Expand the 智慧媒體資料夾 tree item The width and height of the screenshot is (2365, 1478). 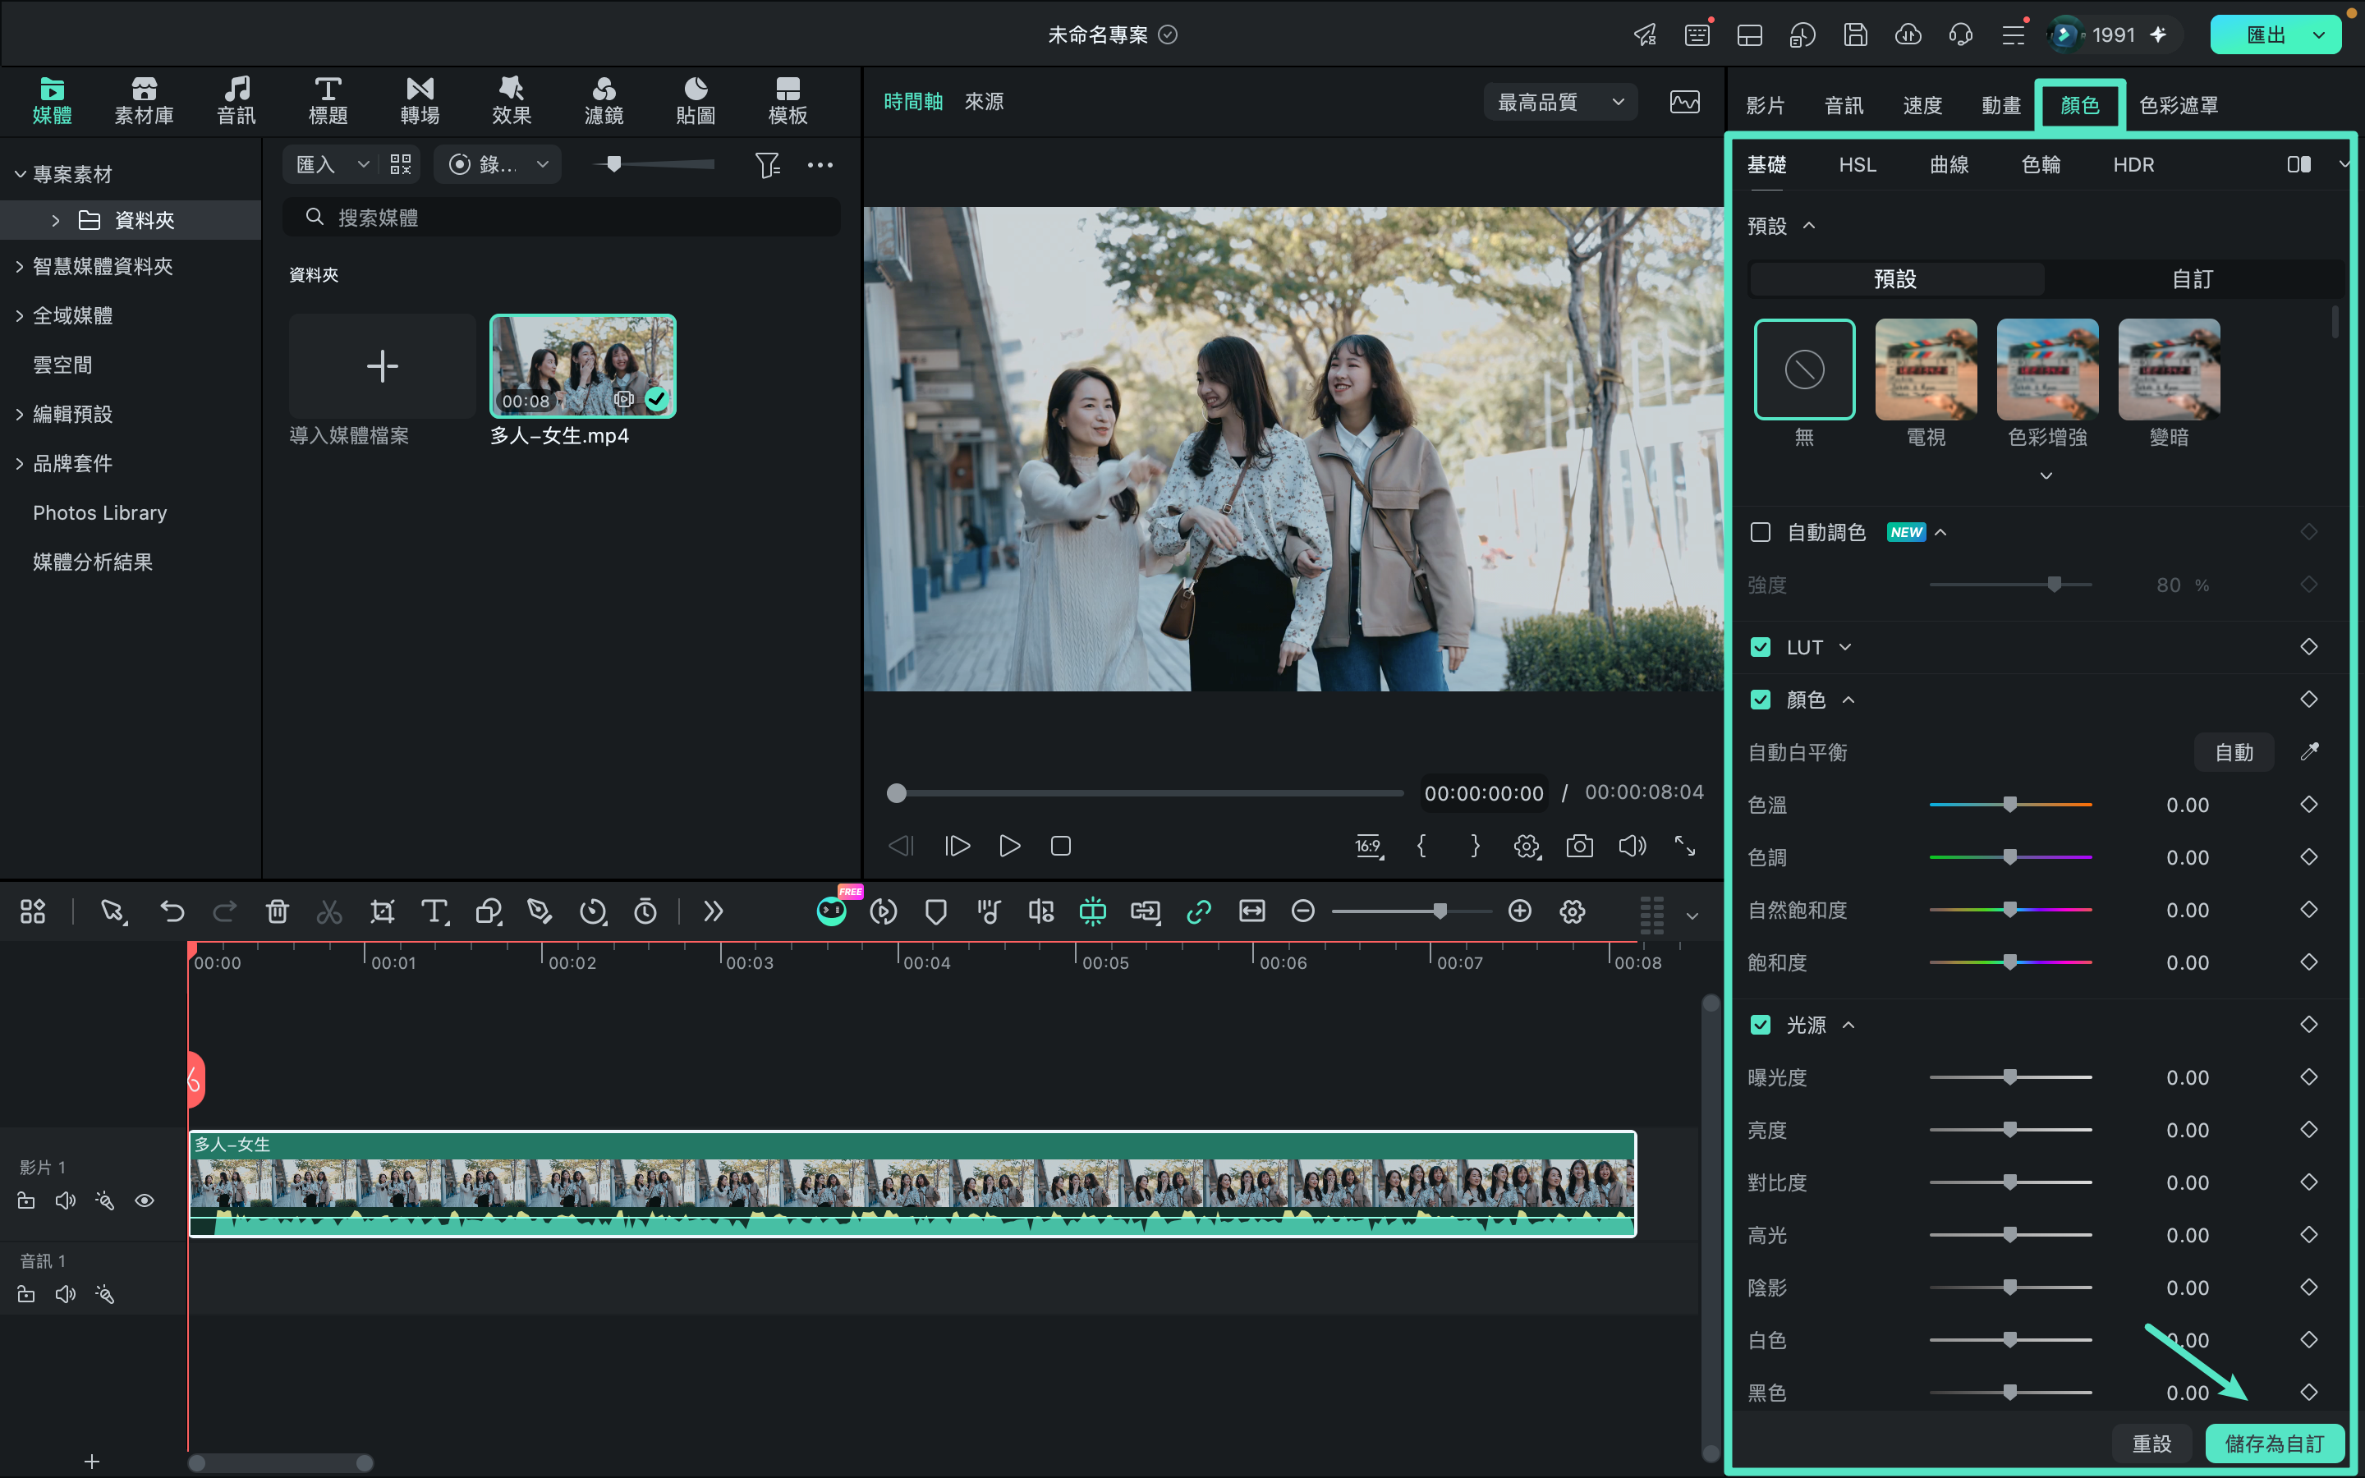[x=20, y=266]
